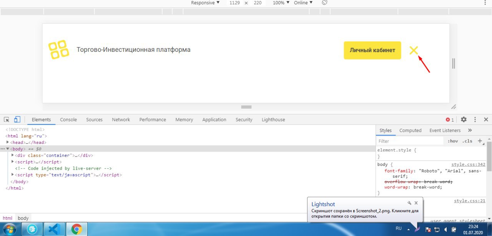Screen dimensions: 492x236
Task: Toggle the :hov element state panel
Action: click(x=453, y=141)
